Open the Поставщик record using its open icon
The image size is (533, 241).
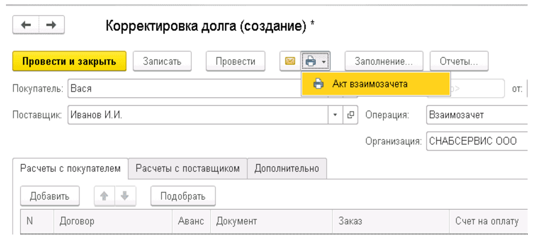coord(350,115)
